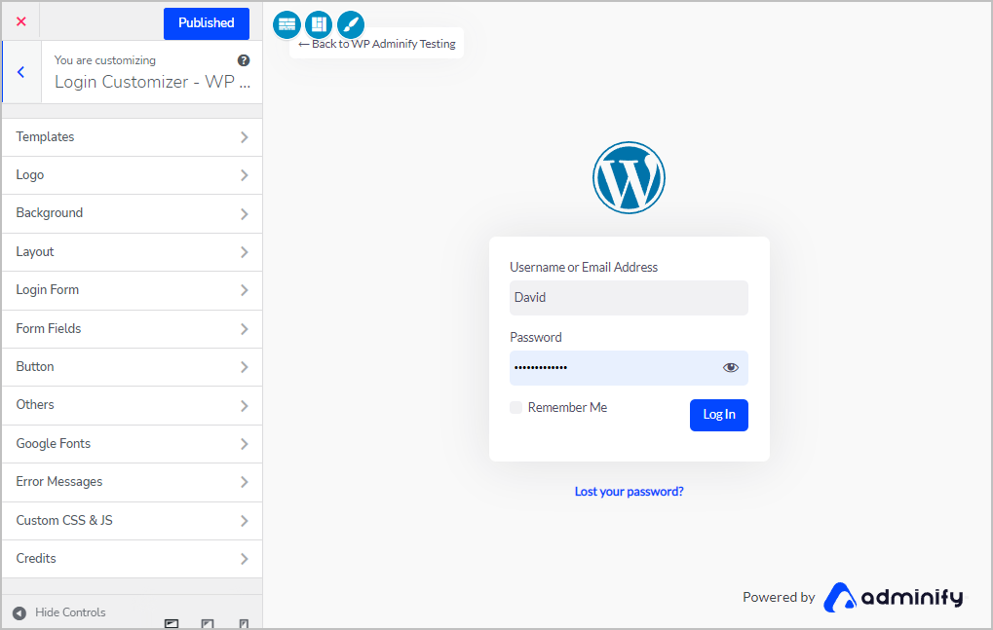
Task: Open the Logo section
Action: click(132, 175)
